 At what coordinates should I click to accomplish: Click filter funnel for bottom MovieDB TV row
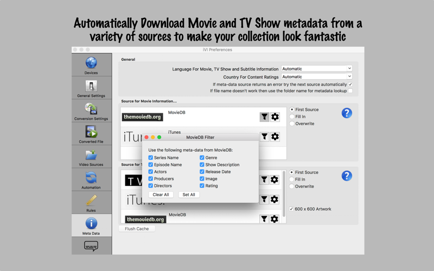(x=264, y=219)
